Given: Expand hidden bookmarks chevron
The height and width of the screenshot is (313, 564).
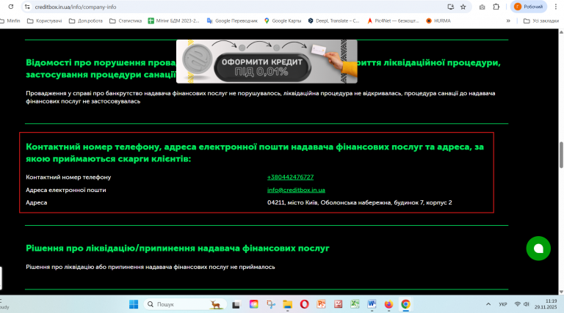Looking at the screenshot, I should tap(508, 21).
